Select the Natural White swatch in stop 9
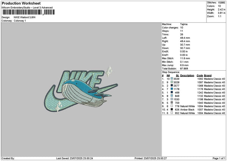Image resolution: width=227 pixels, height=161 pixels. pyautogui.click(x=172, y=106)
